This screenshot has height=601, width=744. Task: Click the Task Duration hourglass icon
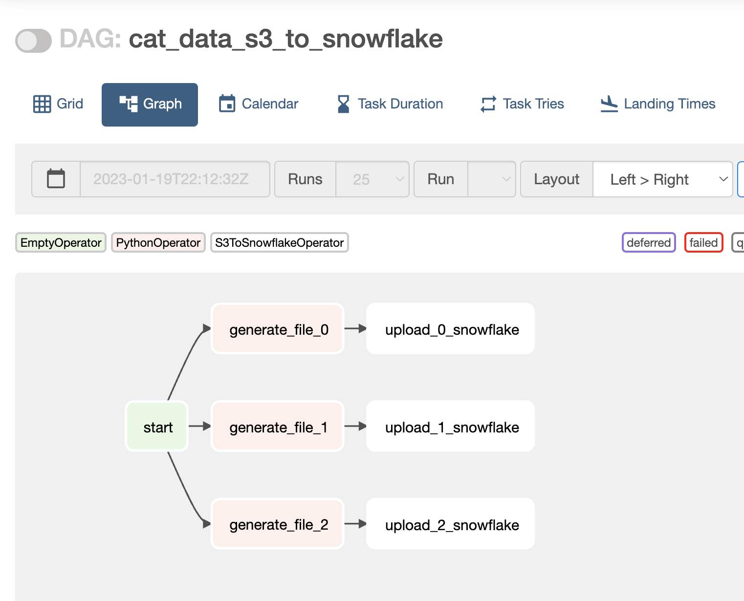(344, 103)
